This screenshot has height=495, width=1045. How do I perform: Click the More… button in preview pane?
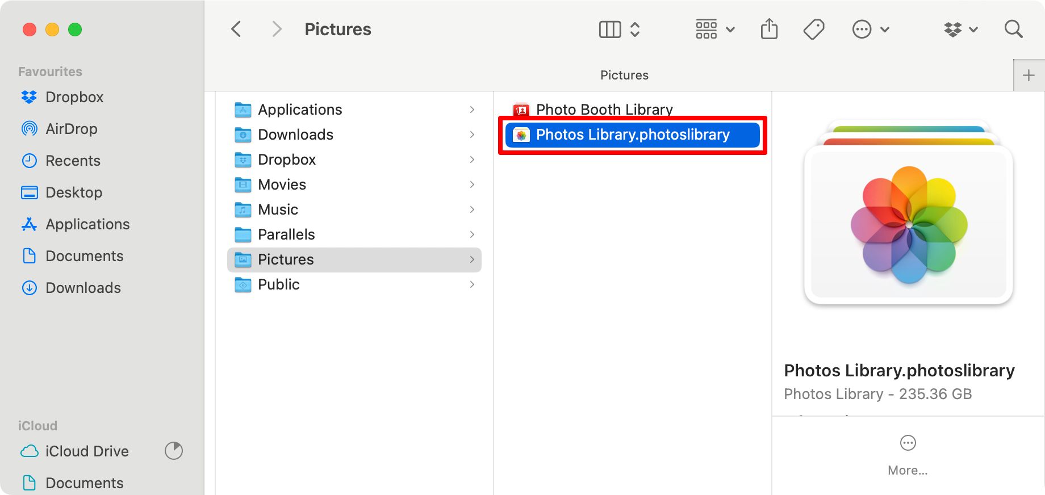(x=908, y=454)
